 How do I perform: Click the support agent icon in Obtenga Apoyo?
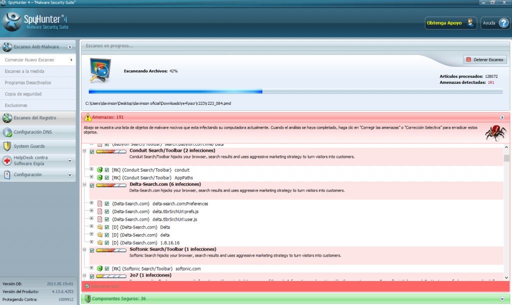pyautogui.click(x=470, y=22)
